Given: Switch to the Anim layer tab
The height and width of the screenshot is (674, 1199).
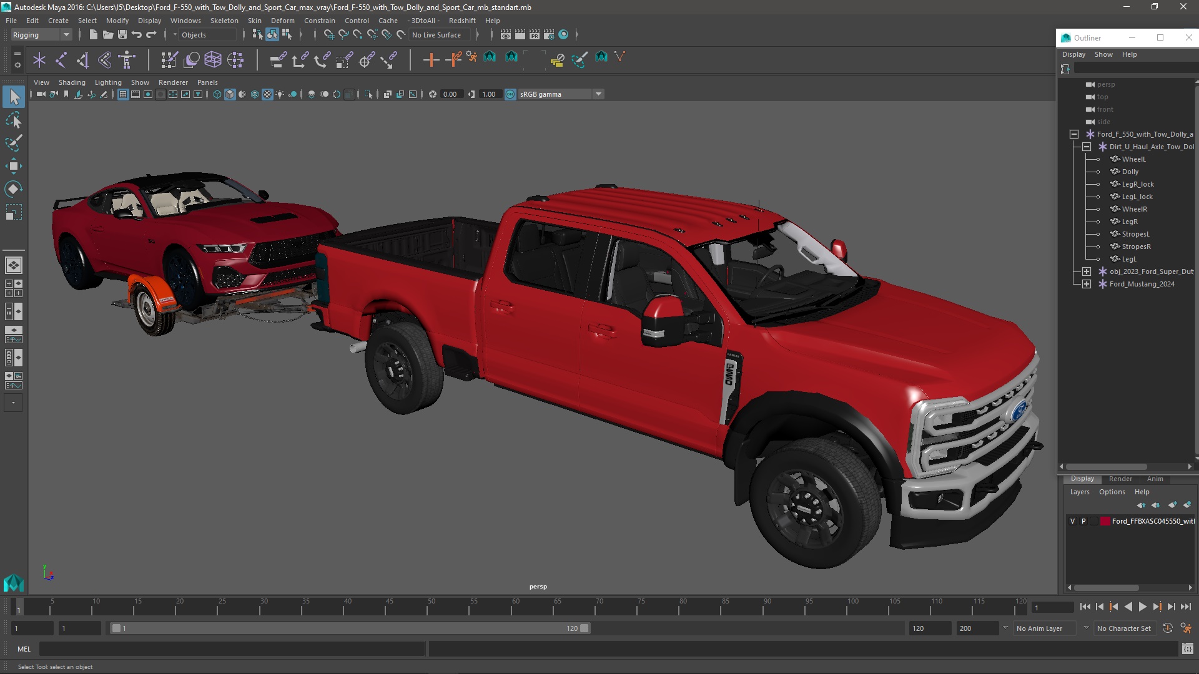Looking at the screenshot, I should point(1155,479).
